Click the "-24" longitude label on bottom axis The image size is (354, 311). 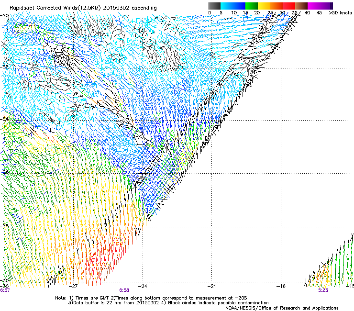(143, 287)
